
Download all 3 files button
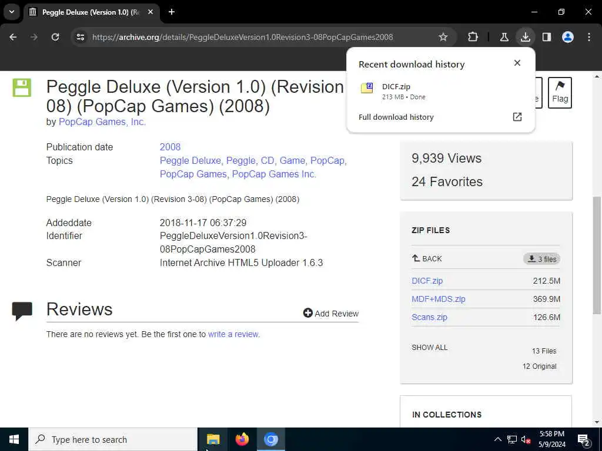(x=541, y=259)
